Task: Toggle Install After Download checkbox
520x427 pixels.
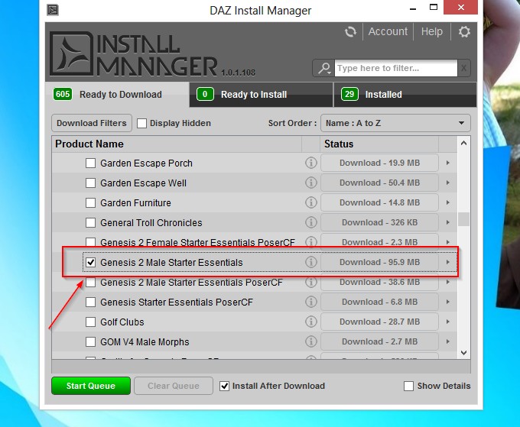Action: 224,386
